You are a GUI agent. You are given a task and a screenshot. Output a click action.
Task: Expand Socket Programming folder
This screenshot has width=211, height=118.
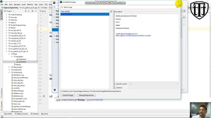(x=6, y=25)
